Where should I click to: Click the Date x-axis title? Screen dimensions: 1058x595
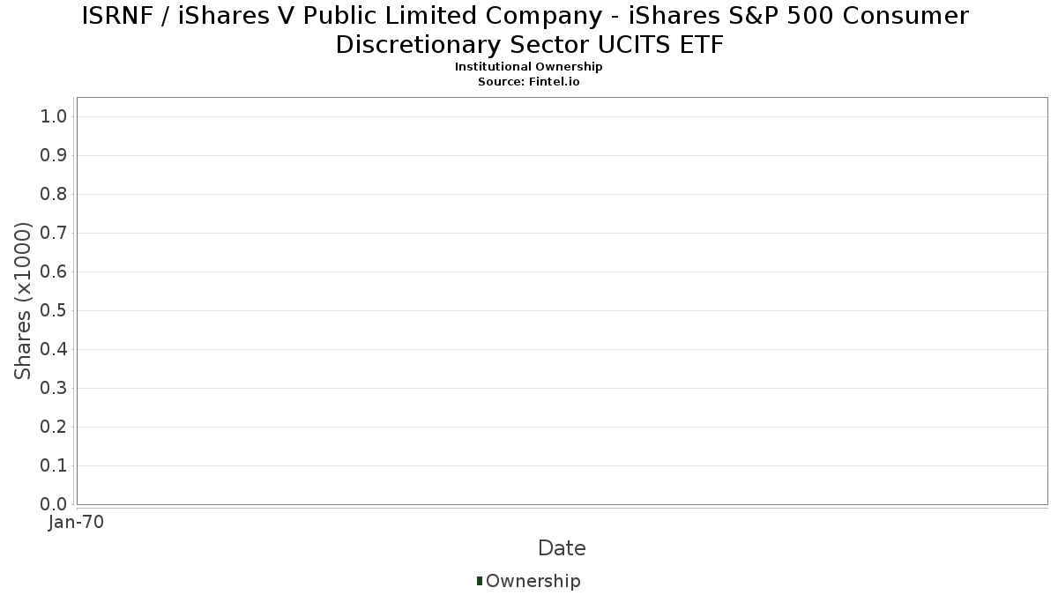pyautogui.click(x=562, y=548)
